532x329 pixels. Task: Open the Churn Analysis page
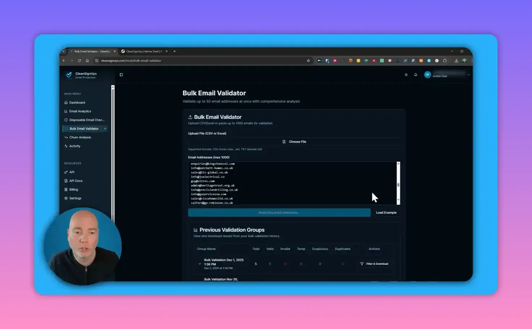(80, 137)
